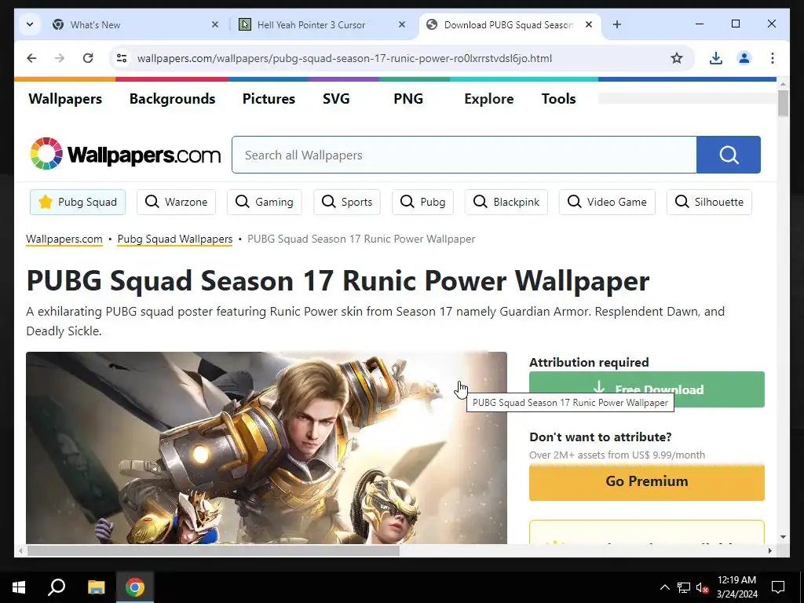This screenshot has width=804, height=603.
Task: Open the Explore menu
Action: pos(488,99)
